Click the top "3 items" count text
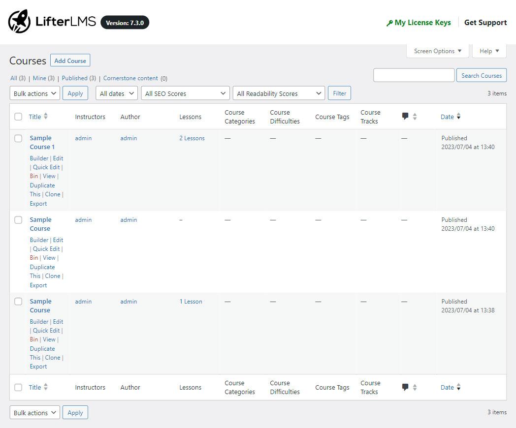The image size is (516, 428). (x=497, y=93)
